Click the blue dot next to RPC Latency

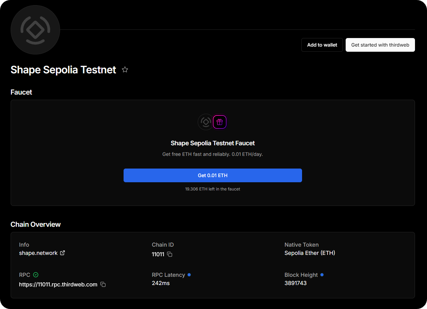[189, 275]
